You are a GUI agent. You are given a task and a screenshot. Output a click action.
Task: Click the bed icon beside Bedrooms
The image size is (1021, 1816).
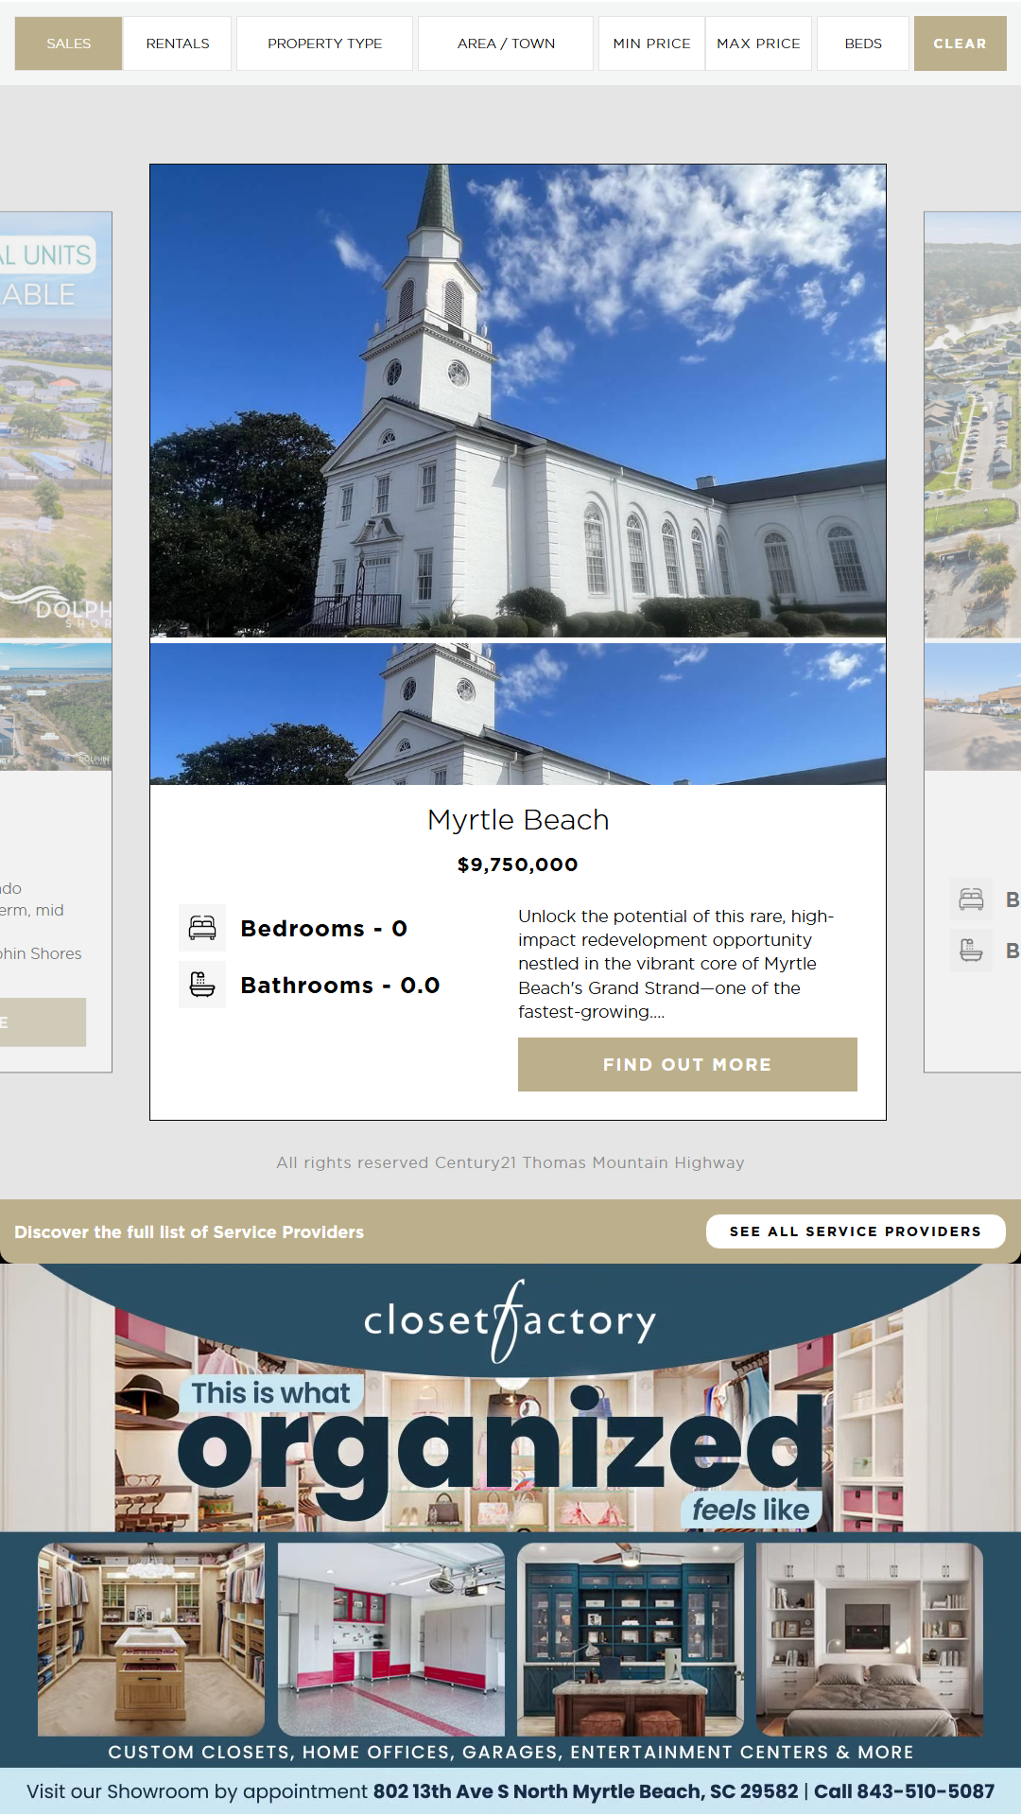coord(202,928)
